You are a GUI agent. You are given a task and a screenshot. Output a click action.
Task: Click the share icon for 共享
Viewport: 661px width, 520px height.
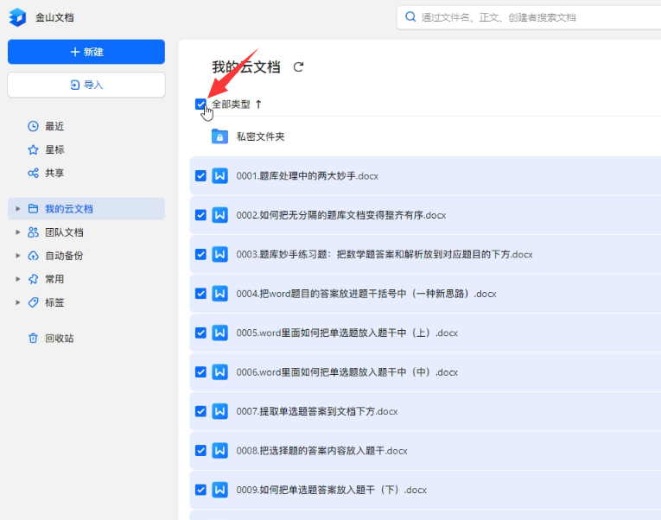[33, 173]
